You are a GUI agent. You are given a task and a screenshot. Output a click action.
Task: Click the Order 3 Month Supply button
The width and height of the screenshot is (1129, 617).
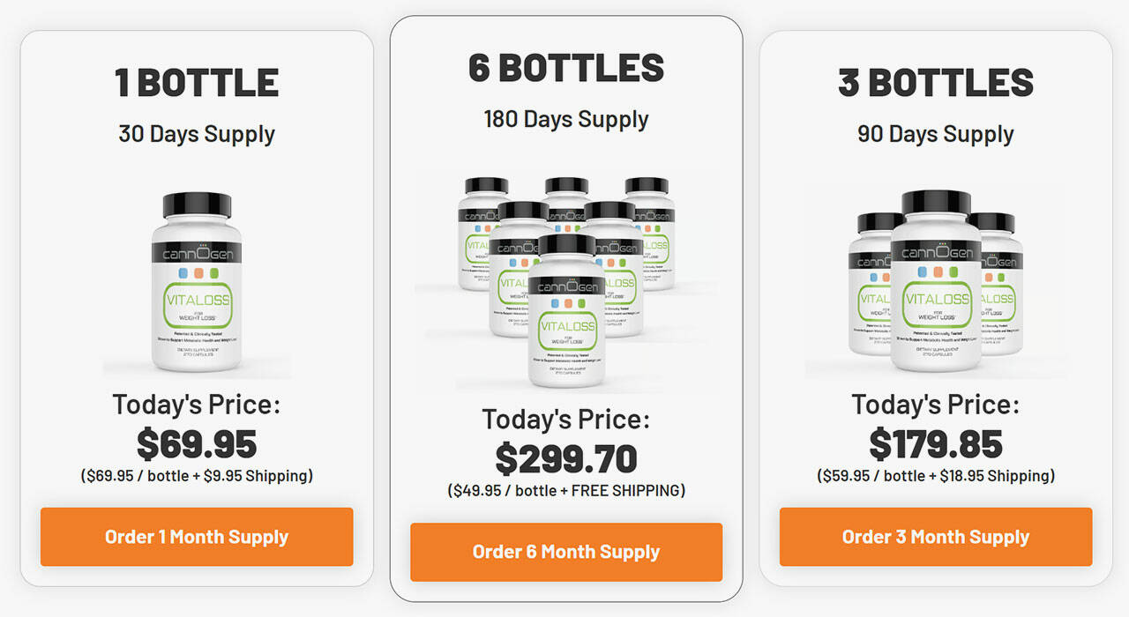coord(936,537)
